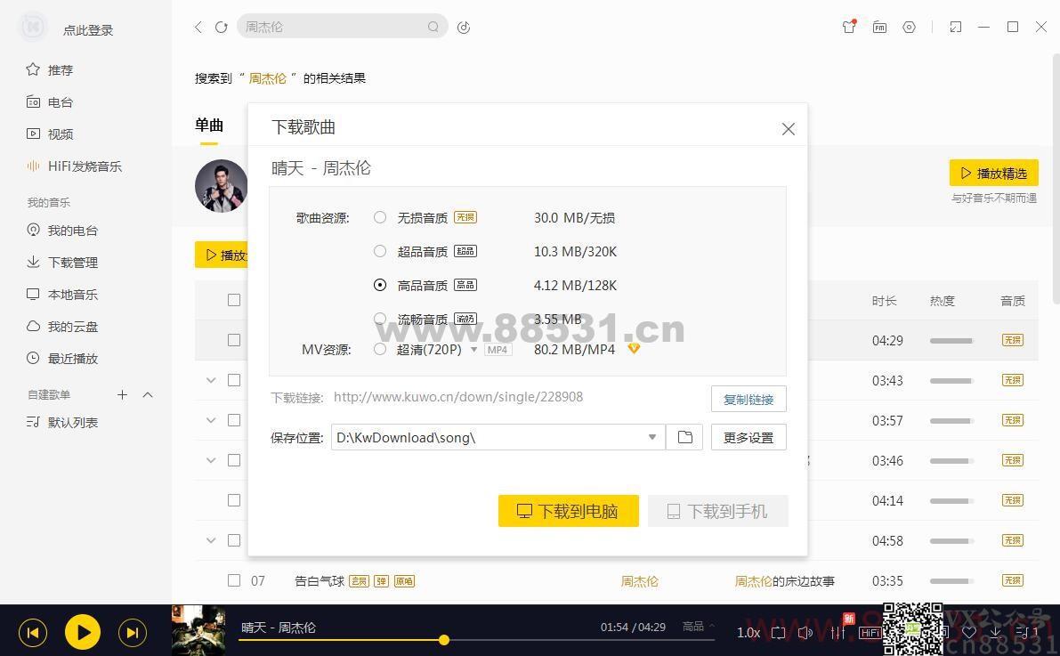
Task: Open settings via the hexagon gear icon
Action: coord(910,27)
